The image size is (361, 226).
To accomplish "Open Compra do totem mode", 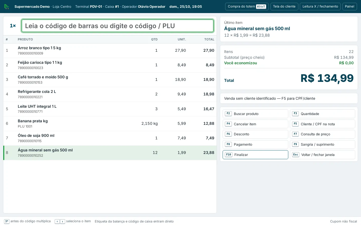I will pos(247,7).
